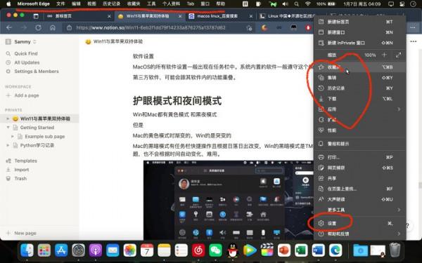The width and height of the screenshot is (422, 263).
Task: Select 大声朗读 menu item
Action: tap(359, 199)
